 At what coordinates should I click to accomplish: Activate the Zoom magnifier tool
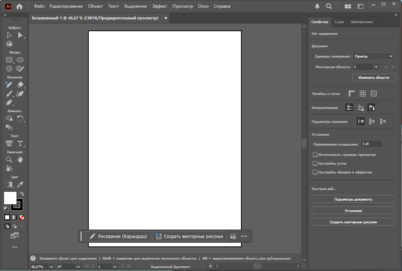[9, 160]
